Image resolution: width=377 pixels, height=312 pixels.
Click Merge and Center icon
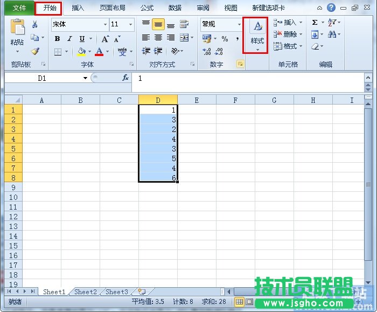coord(184,38)
